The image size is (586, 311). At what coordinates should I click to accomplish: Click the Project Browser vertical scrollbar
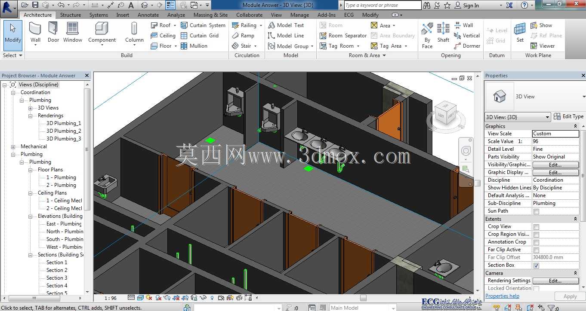pyautogui.click(x=87, y=149)
